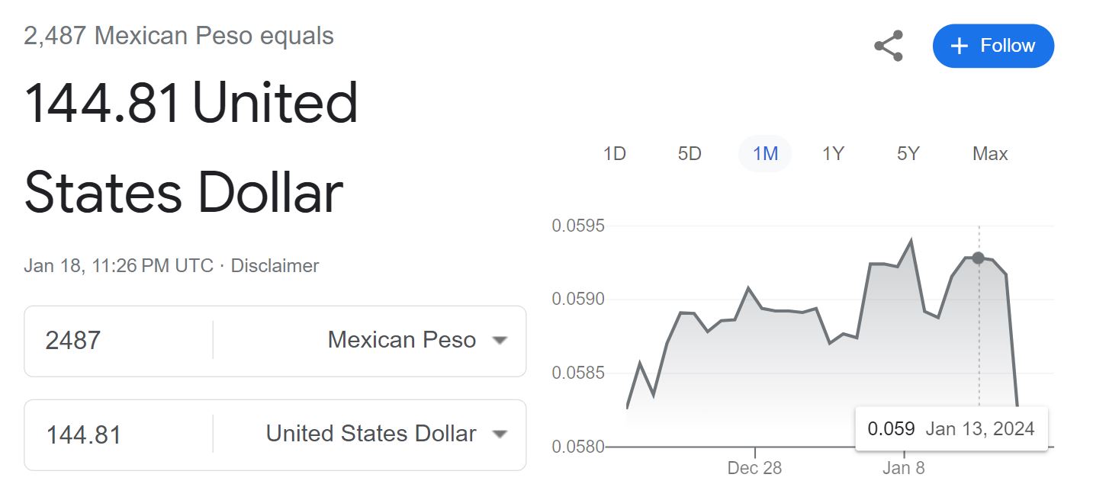The image size is (1093, 484).
Task: Select the 1M chart range
Action: 765,154
